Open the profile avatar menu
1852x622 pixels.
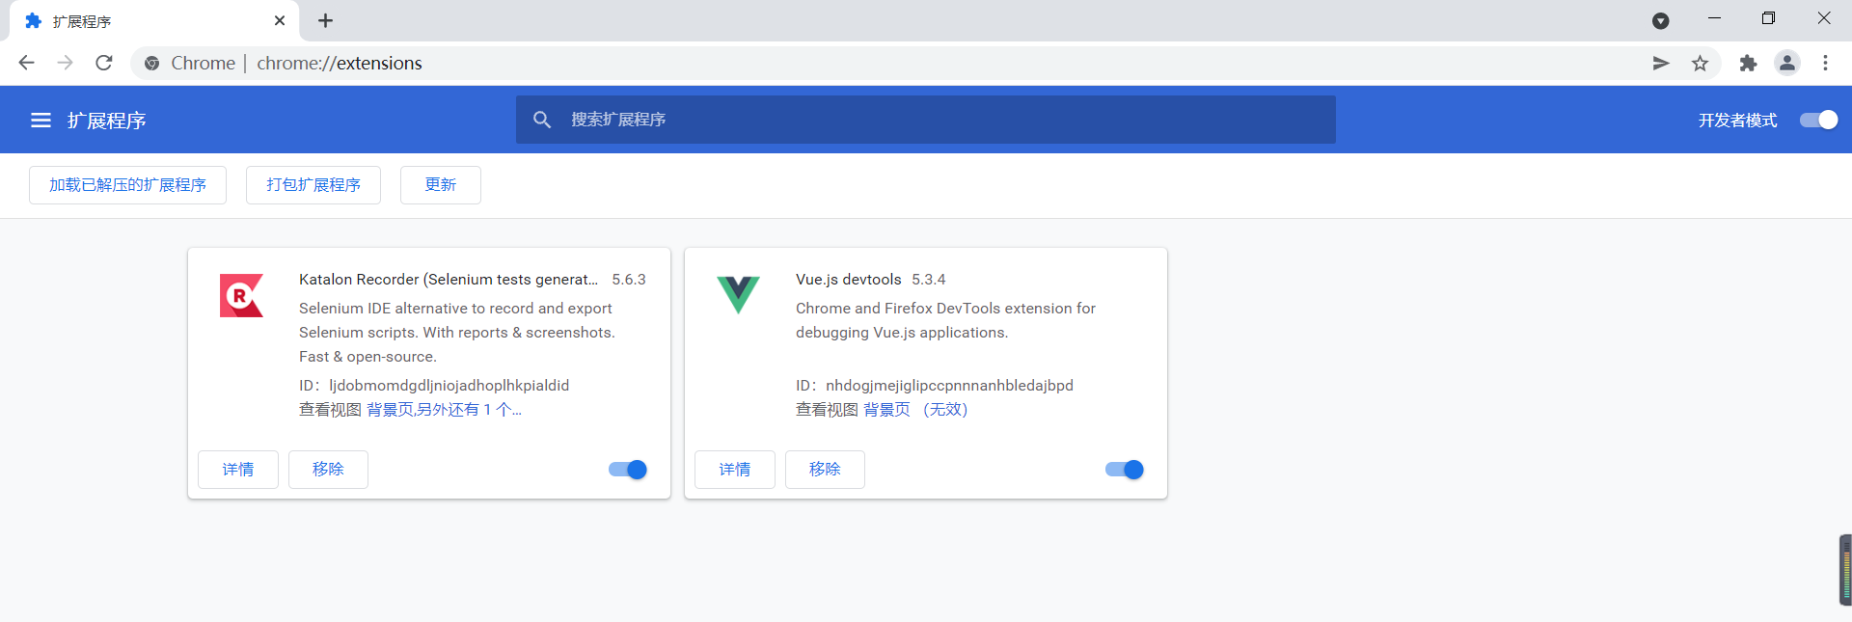click(1787, 63)
